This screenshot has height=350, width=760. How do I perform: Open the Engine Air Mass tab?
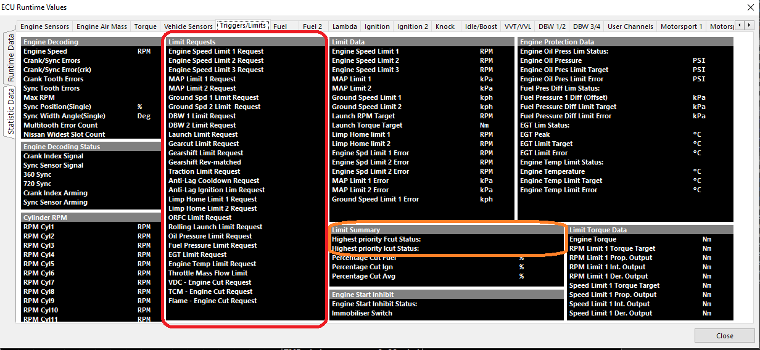[x=102, y=26]
